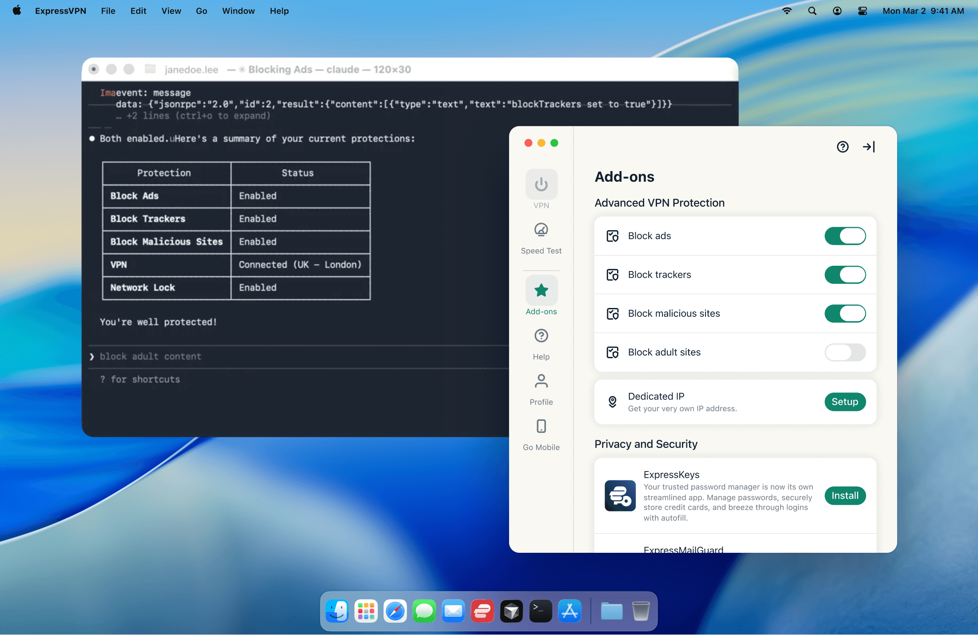Open the Window menu

point(238,11)
